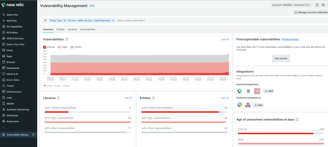Add an inbound integration
The width and height of the screenshot is (328, 147).
[269, 91]
